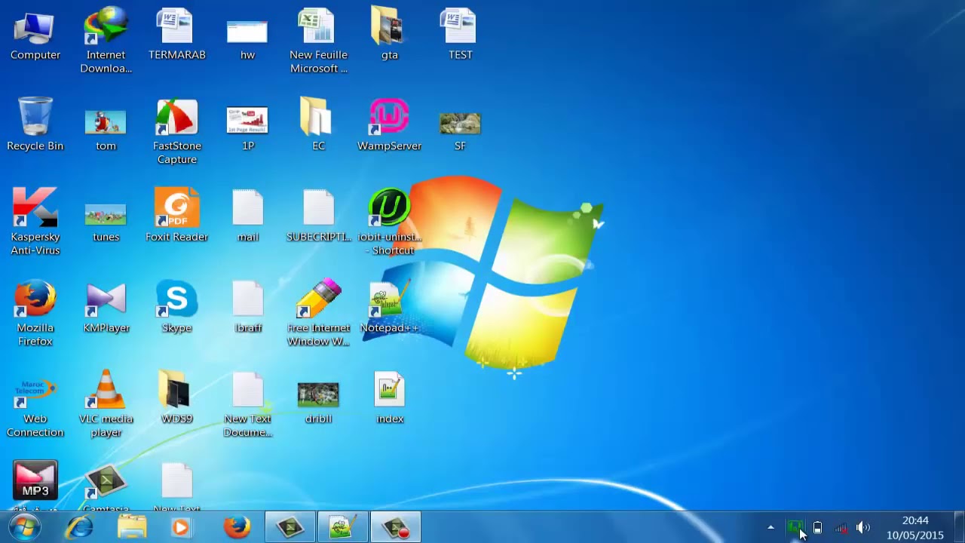
Task: Select the mail file icon
Action: pos(247,216)
